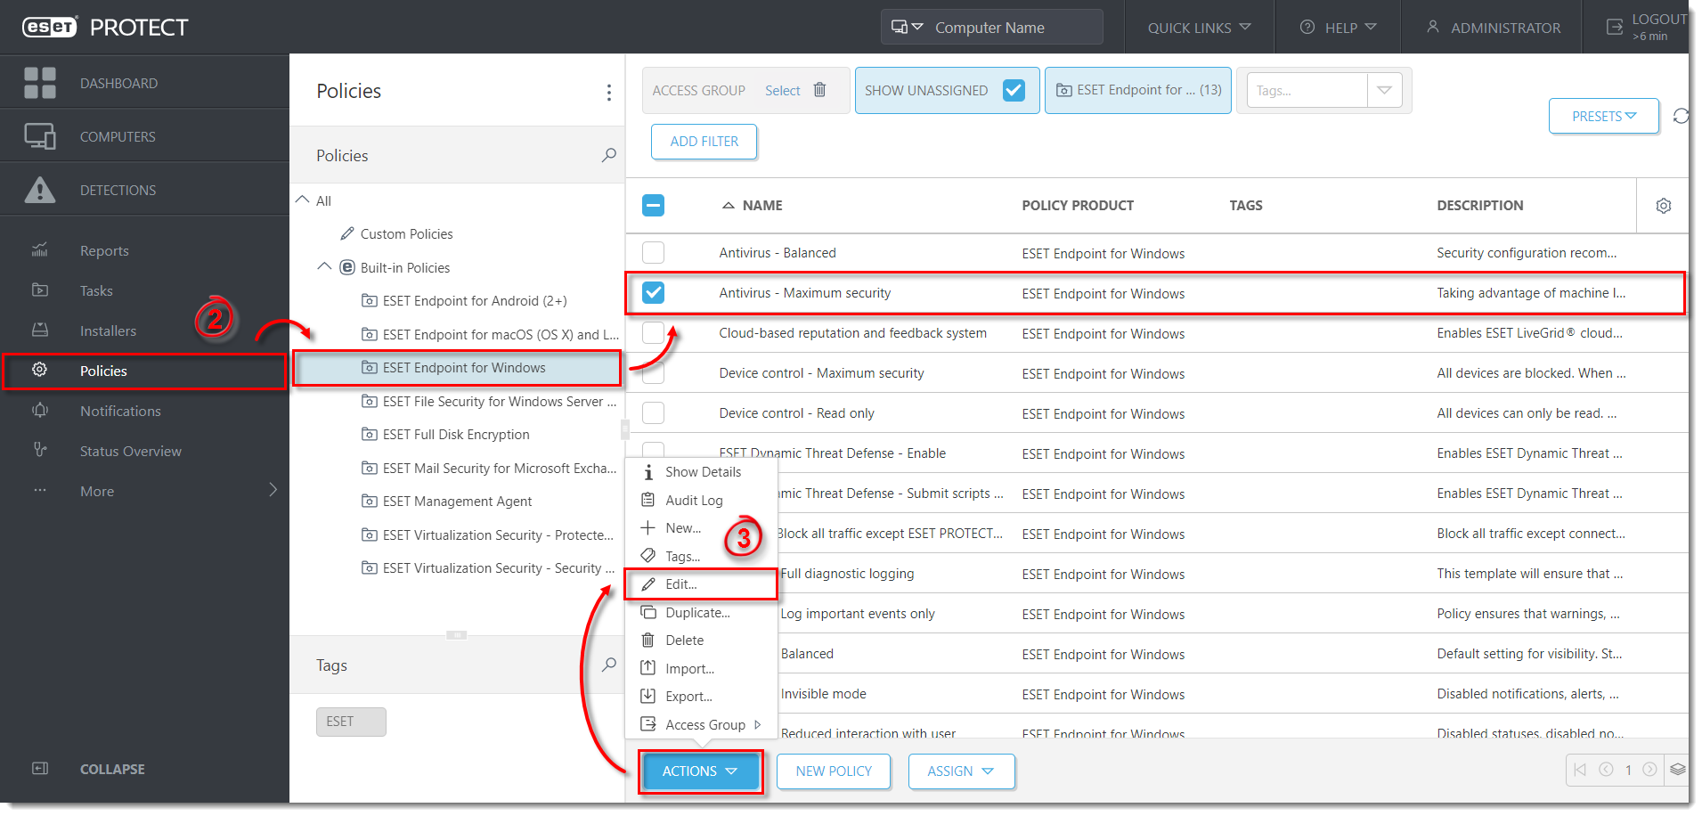Image resolution: width=1702 pixels, height=816 pixels.
Task: Open the Administrator account menu
Action: point(1493,28)
